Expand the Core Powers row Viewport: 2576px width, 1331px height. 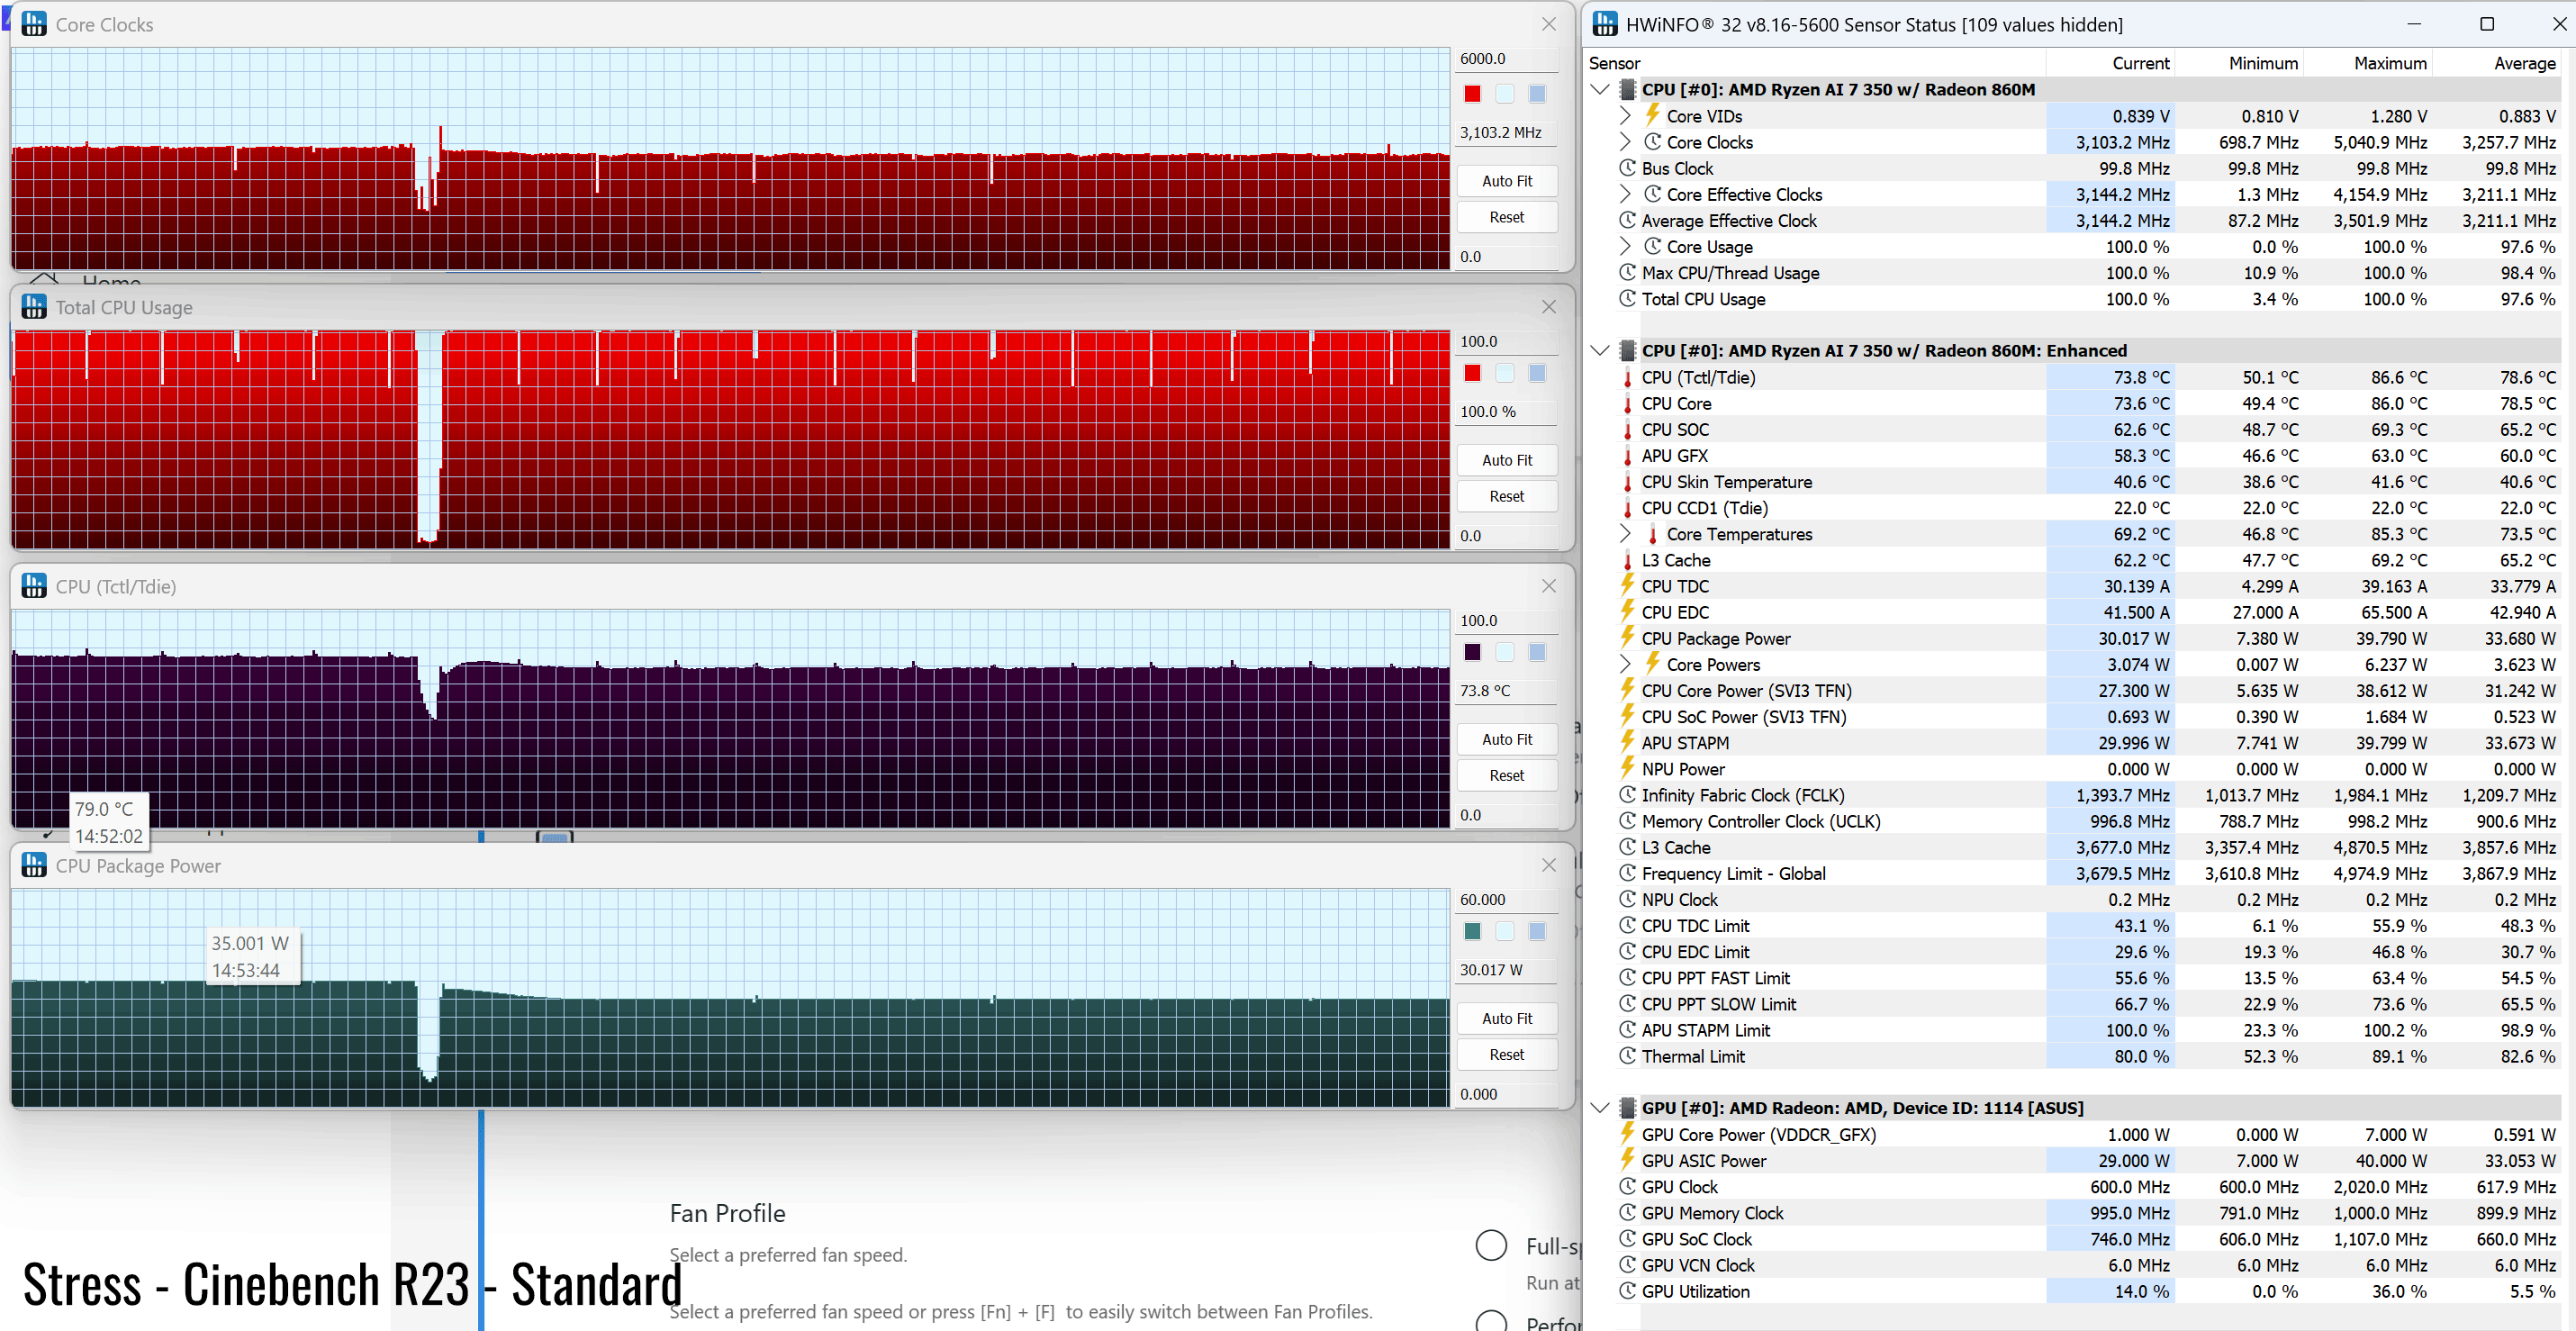click(x=1626, y=664)
